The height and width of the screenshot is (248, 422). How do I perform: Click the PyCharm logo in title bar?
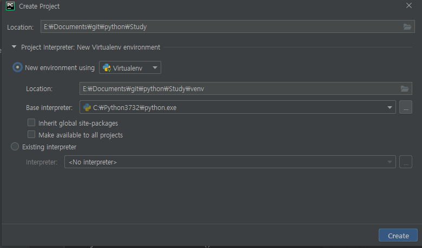click(x=10, y=6)
